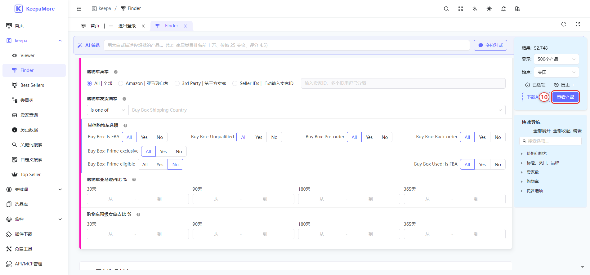Click 全部展开 in quick navigation
The image size is (590, 275).
[542, 131]
